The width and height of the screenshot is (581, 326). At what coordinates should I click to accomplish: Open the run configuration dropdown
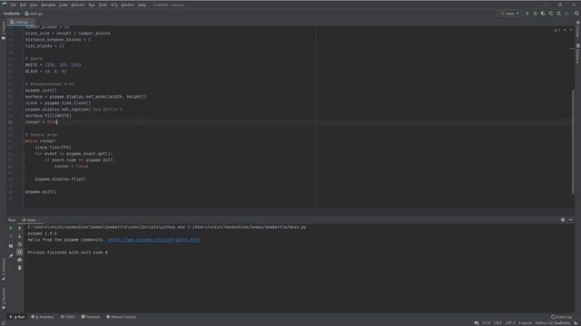509,14
